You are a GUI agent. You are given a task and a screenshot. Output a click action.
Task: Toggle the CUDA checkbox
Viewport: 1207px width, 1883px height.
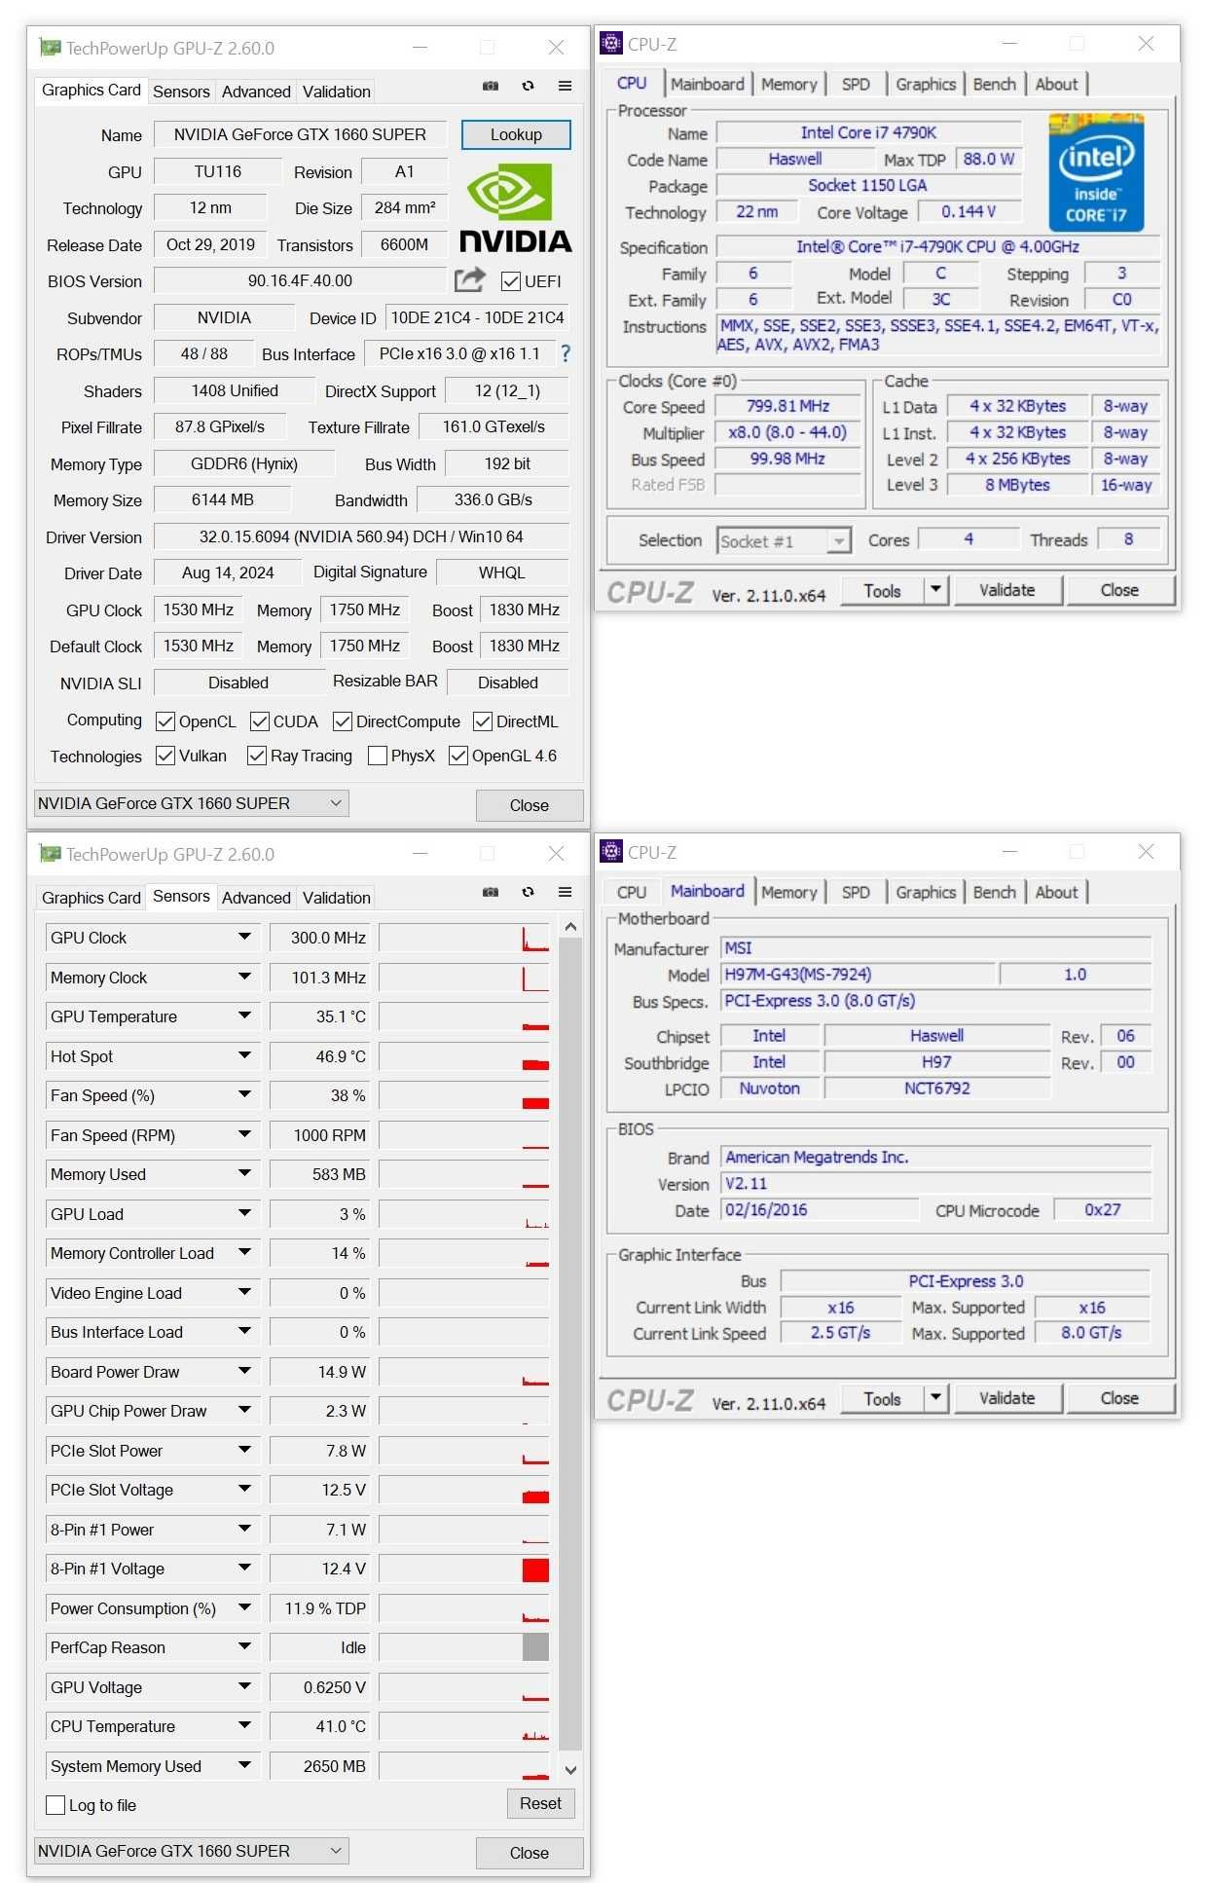click(x=260, y=721)
